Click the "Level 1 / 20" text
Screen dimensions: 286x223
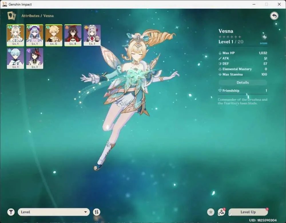tap(231, 42)
